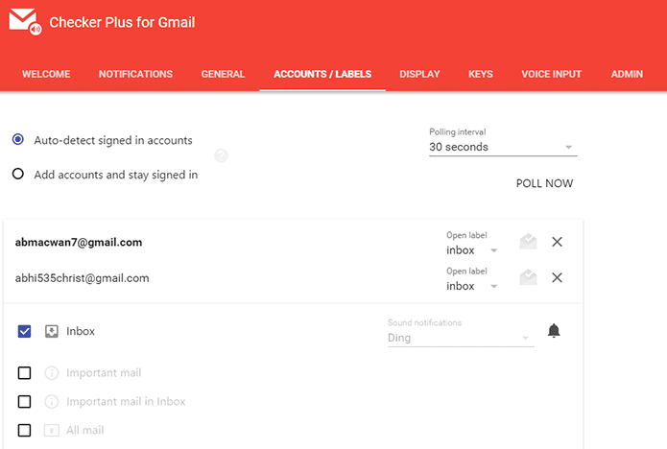Image resolution: width=667 pixels, height=449 pixels.
Task: Click the Important mail info icon
Action: (x=52, y=373)
